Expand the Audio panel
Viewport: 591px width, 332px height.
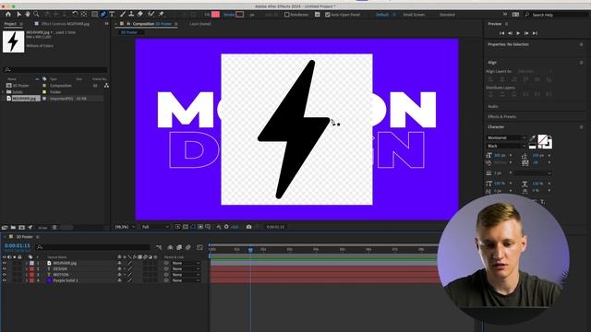[x=493, y=107]
